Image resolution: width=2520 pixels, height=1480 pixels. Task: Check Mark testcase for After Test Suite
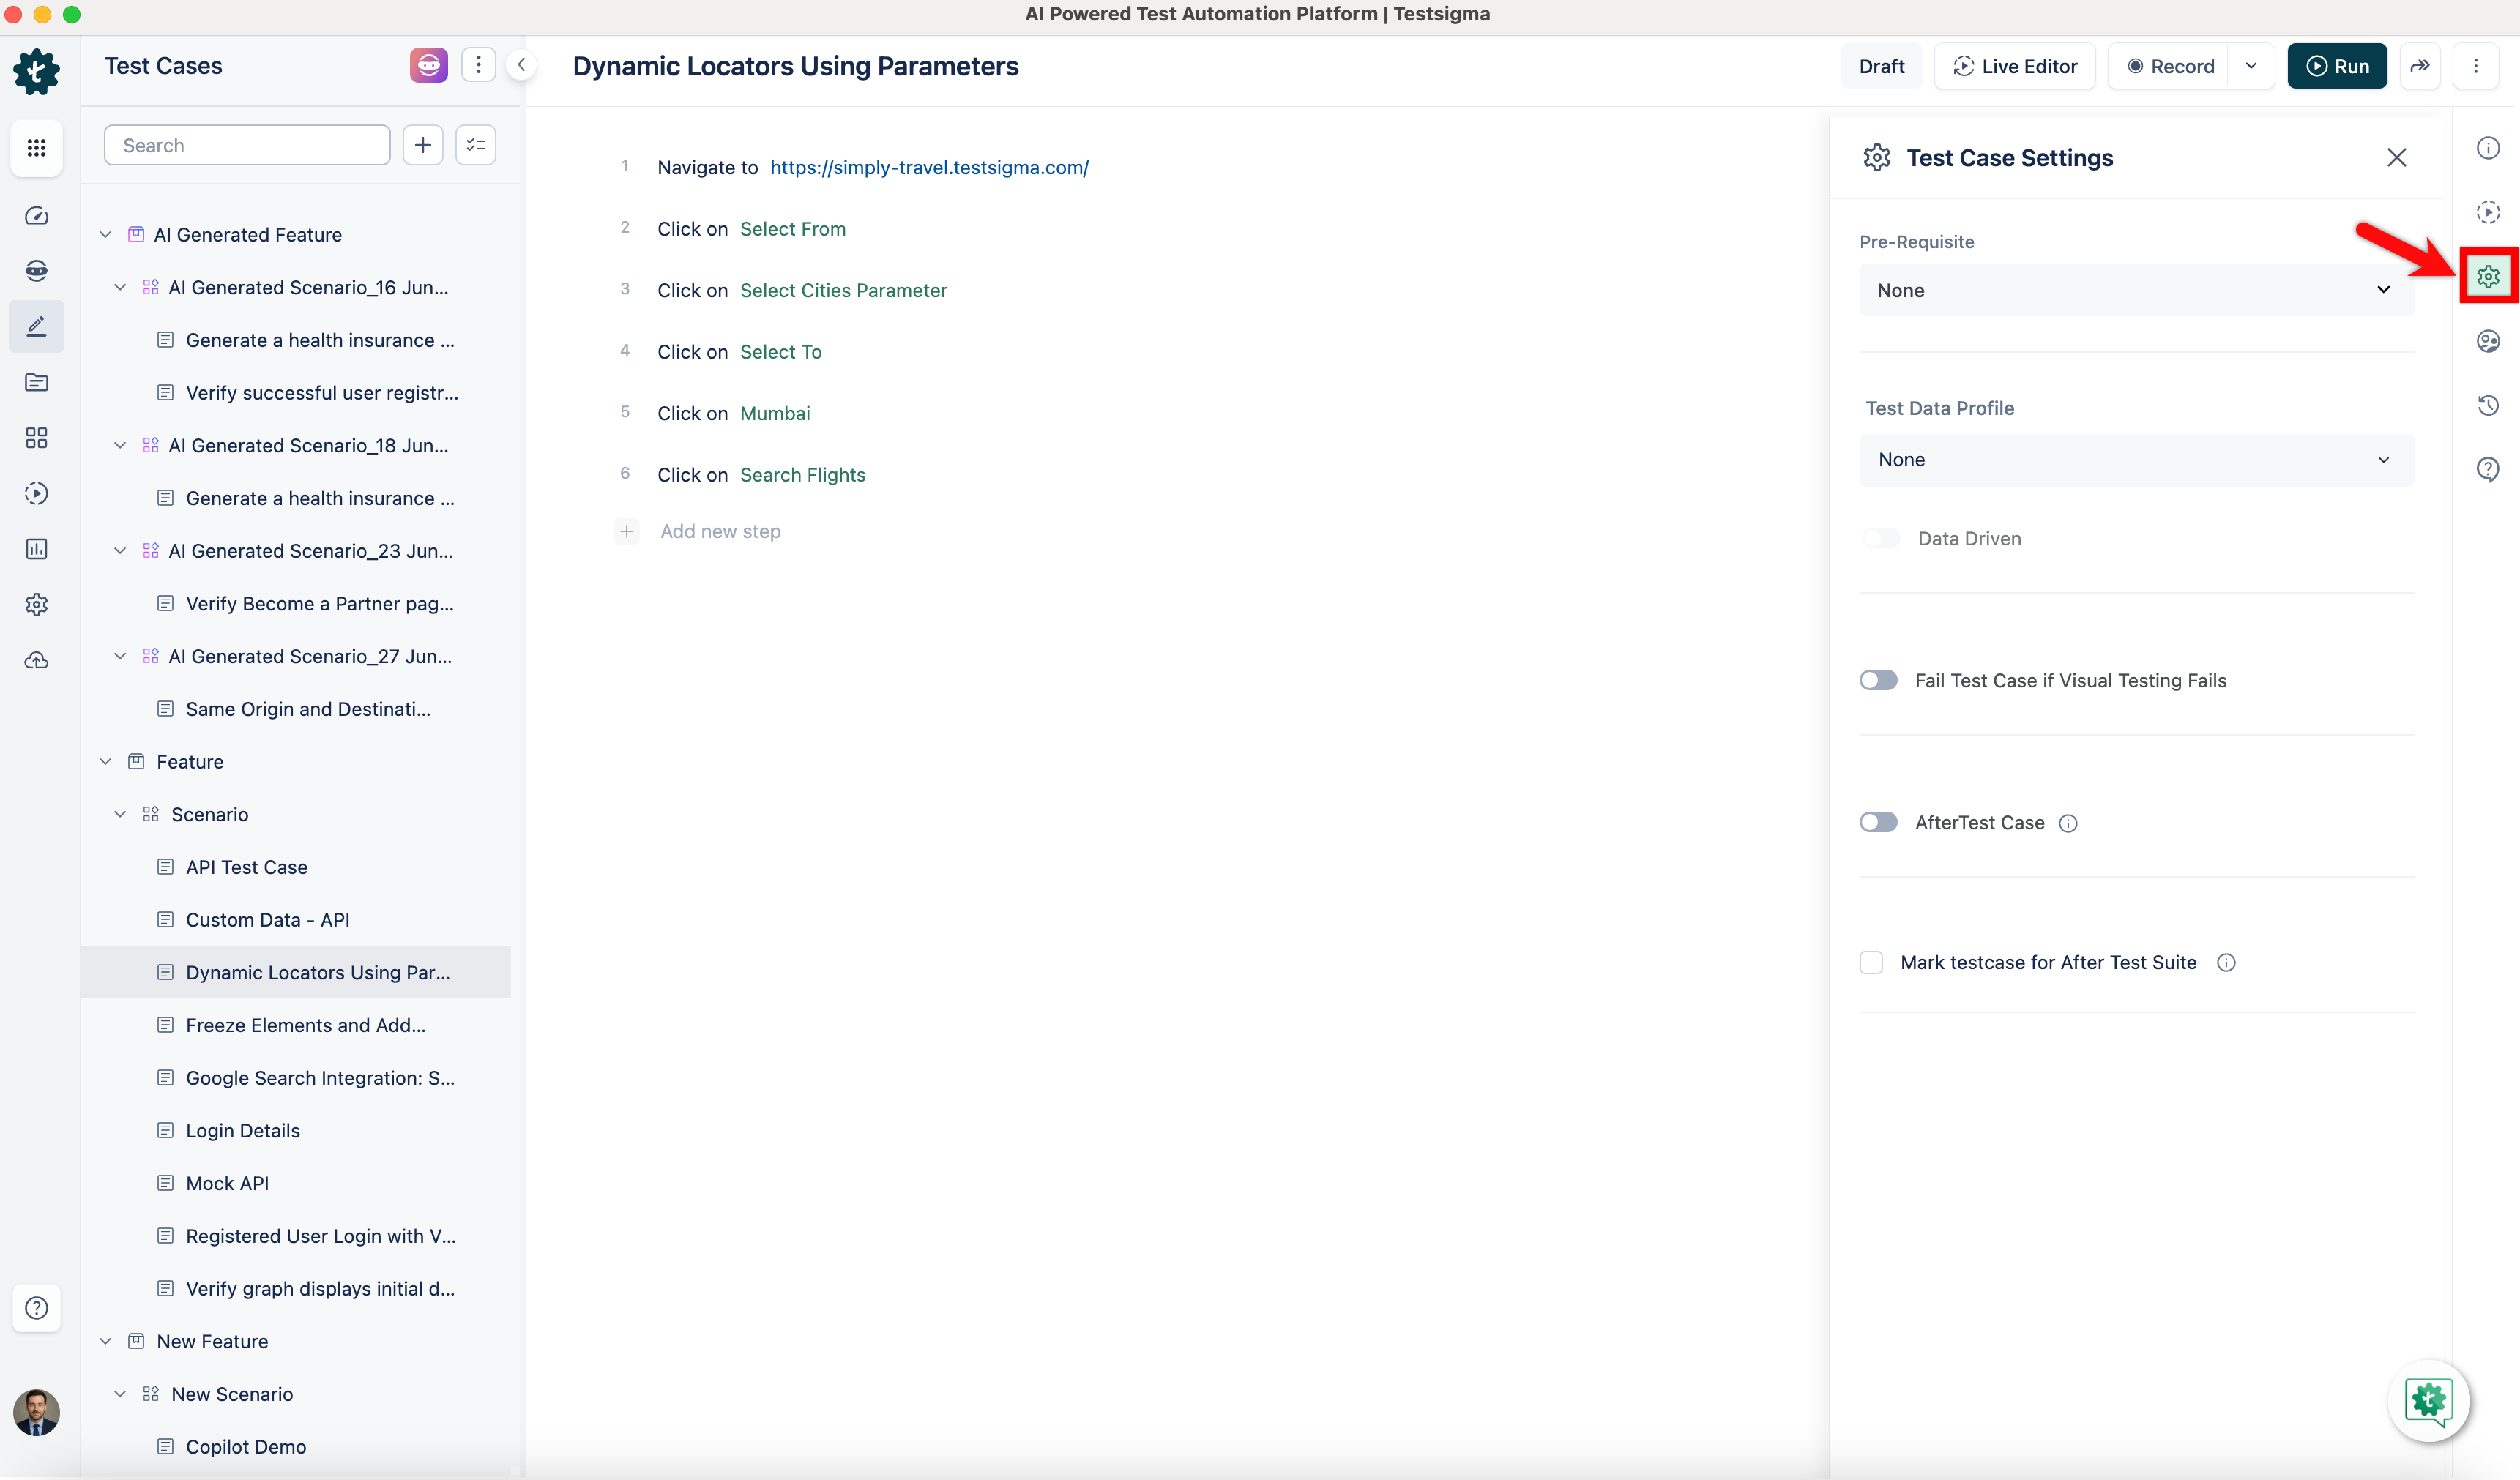(1871, 962)
